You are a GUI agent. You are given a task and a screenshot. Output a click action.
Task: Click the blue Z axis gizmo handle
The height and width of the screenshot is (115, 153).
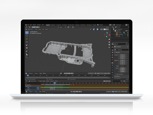coord(107,33)
